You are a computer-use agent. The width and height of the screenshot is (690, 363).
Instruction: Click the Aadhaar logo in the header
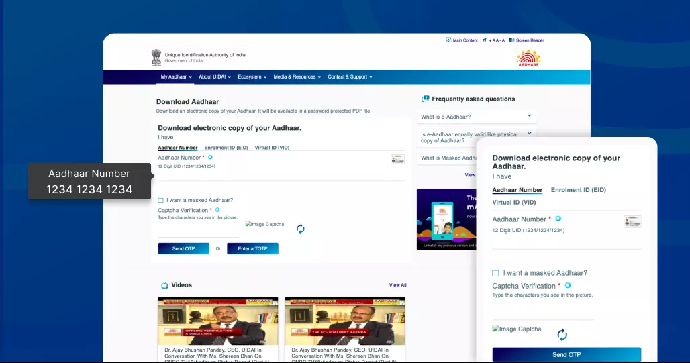click(528, 58)
